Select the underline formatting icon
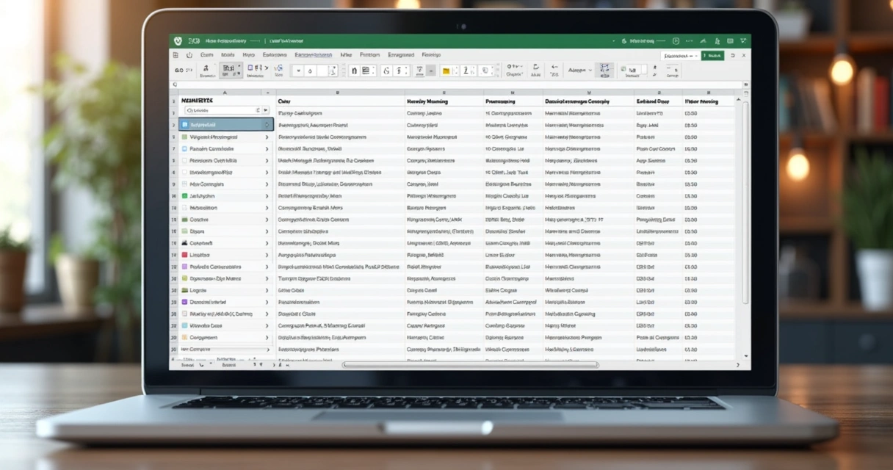 point(419,71)
